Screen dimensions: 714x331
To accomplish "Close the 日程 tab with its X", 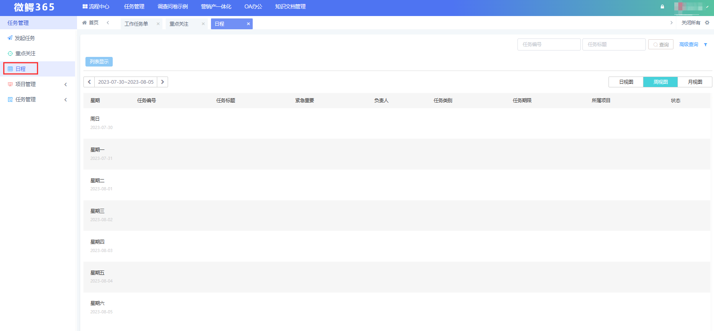I will 248,24.
